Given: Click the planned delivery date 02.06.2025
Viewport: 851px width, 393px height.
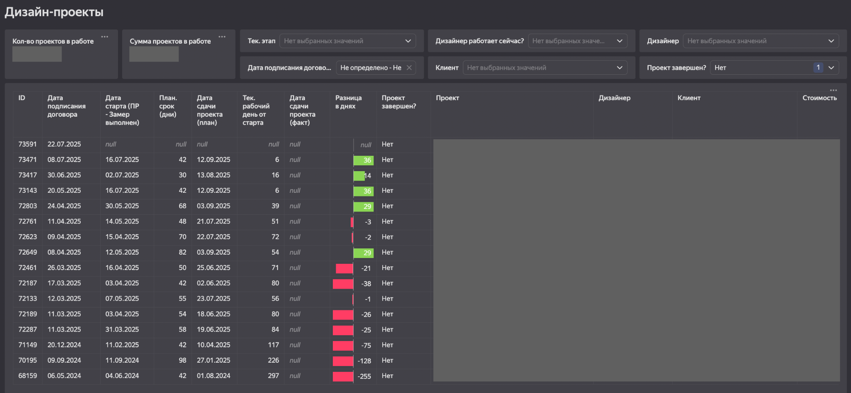Looking at the screenshot, I should pyautogui.click(x=214, y=283).
